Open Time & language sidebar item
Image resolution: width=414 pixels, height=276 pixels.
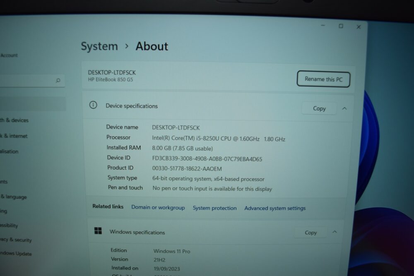coord(13,197)
